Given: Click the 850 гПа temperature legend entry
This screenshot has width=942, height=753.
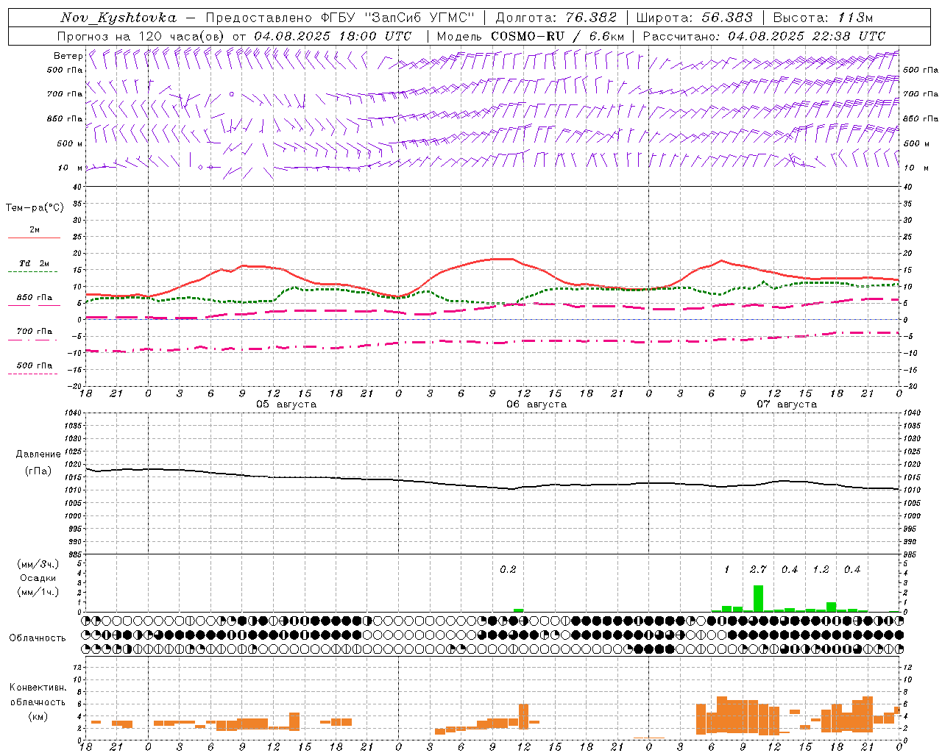Looking at the screenshot, I should tap(34, 298).
